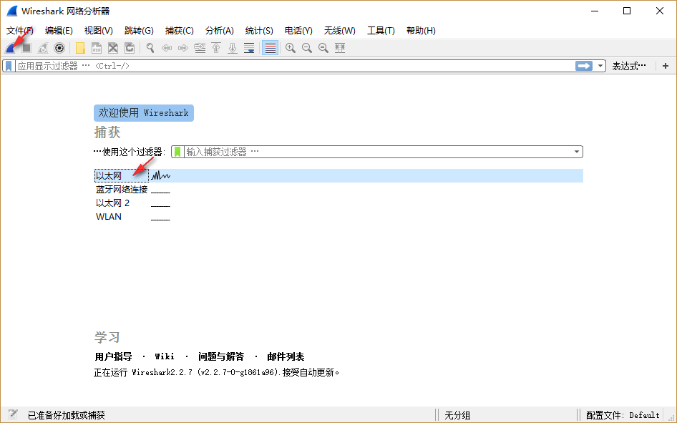Open capture options gear icon

(x=59, y=48)
